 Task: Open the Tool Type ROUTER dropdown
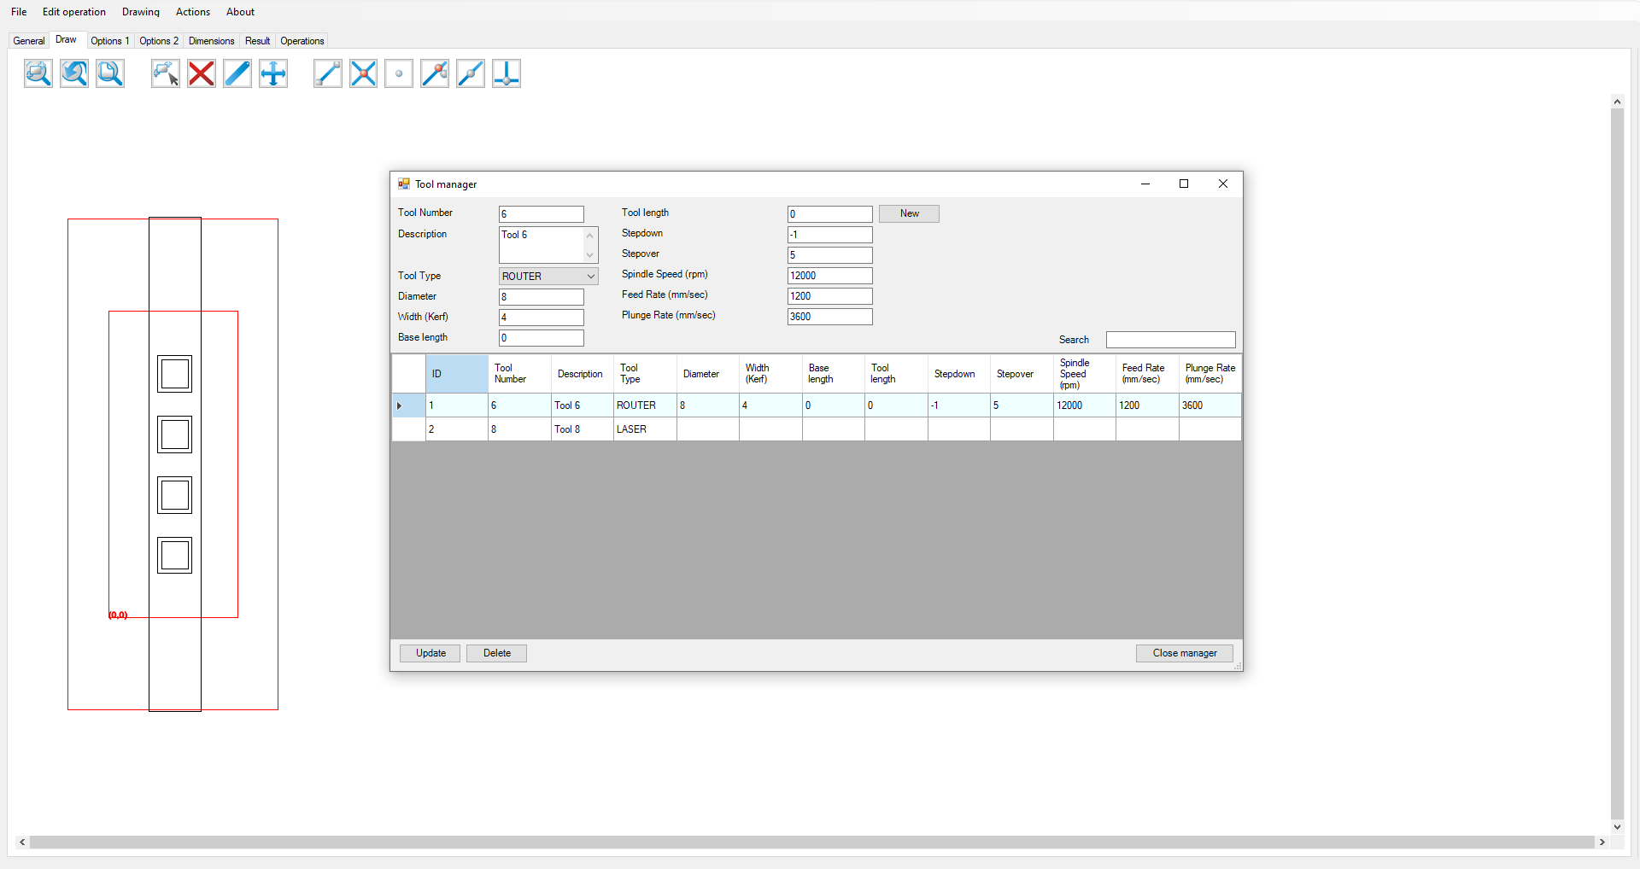tap(548, 277)
